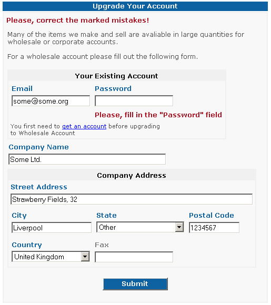Click the Fax label text
271x305 pixels.
point(102,245)
